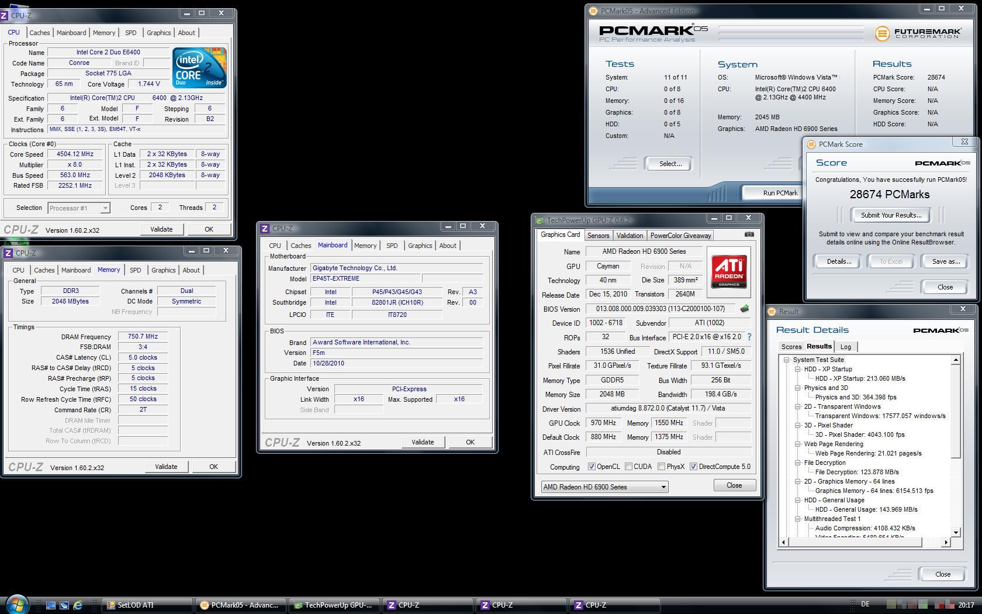982x614 pixels.
Task: Switch to the Scores tab in Result Details
Action: 791,347
